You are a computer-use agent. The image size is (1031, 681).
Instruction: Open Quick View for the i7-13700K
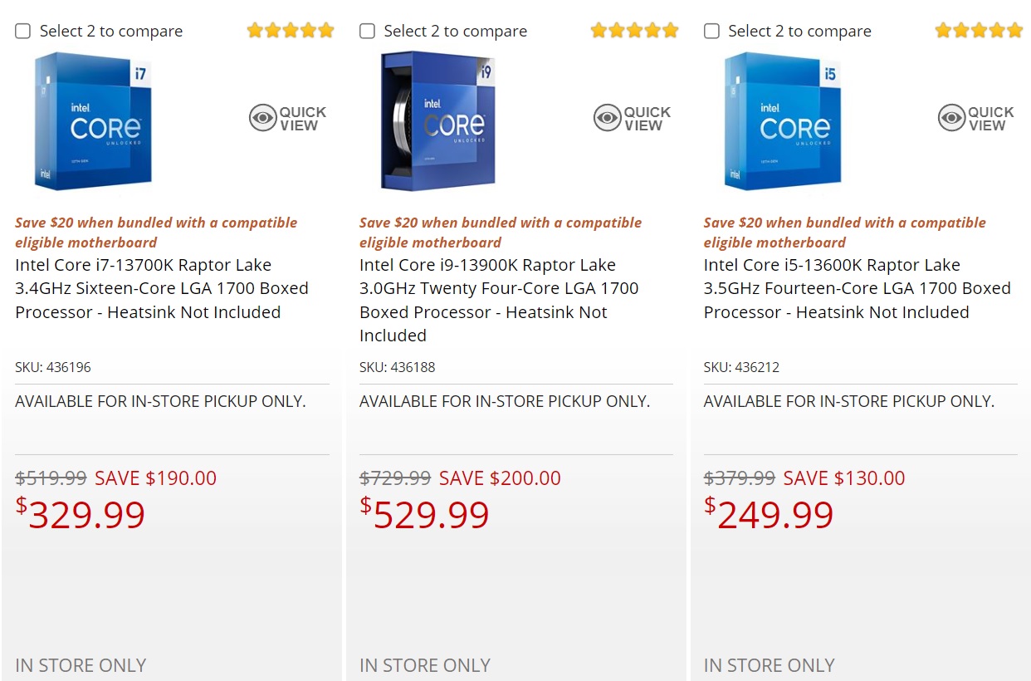(x=288, y=119)
